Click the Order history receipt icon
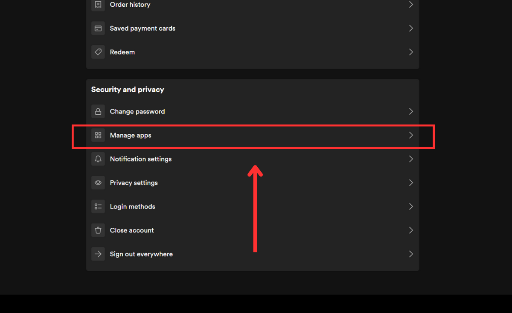Image resolution: width=512 pixels, height=313 pixels. point(98,5)
